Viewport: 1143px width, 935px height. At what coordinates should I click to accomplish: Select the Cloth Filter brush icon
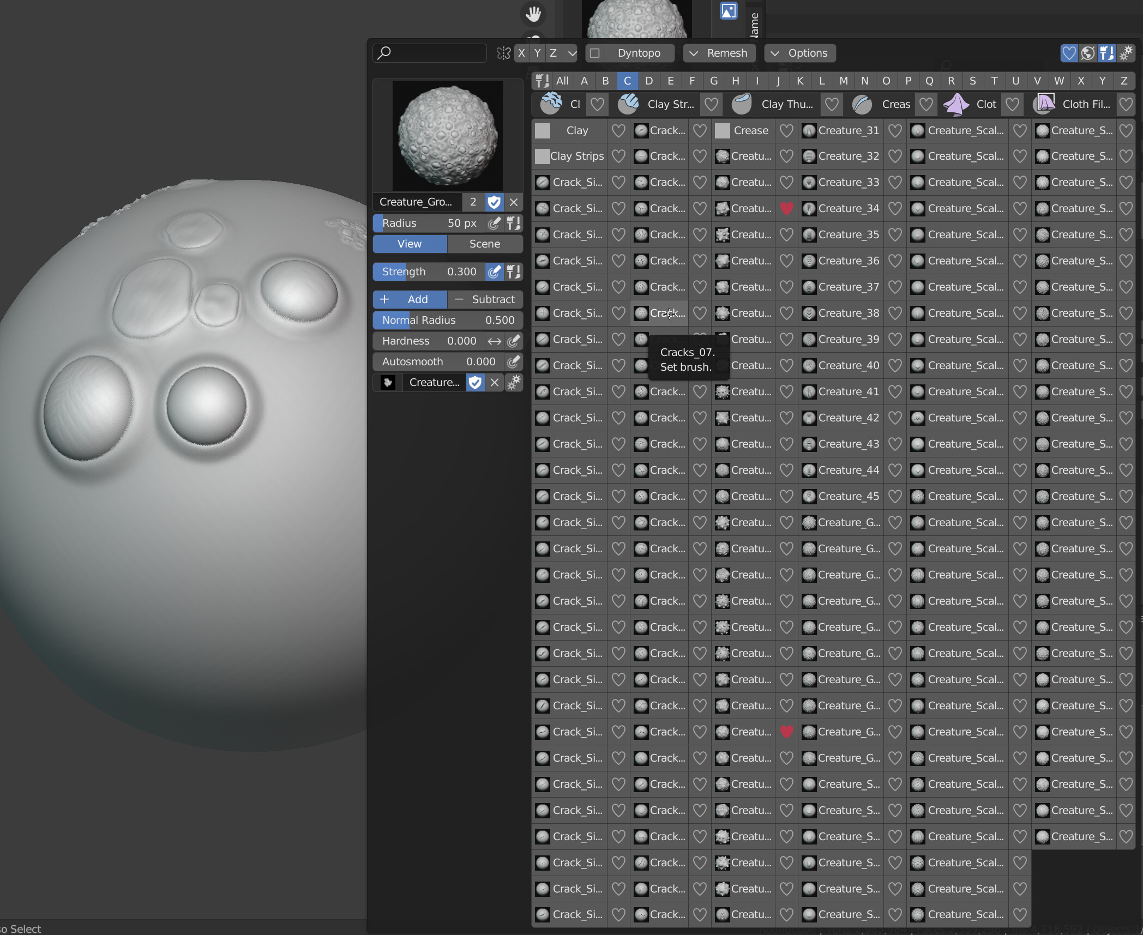pos(1044,104)
